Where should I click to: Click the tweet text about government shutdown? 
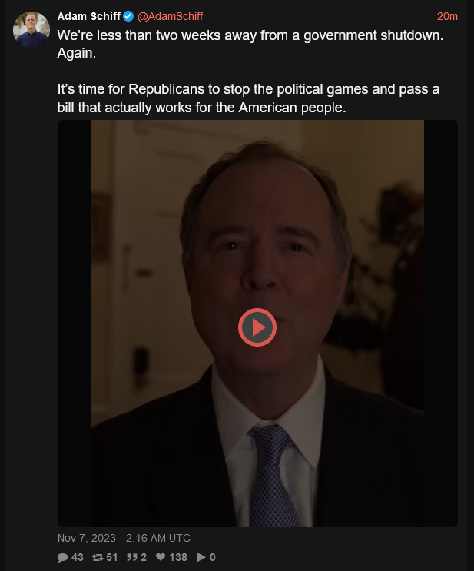[250, 44]
